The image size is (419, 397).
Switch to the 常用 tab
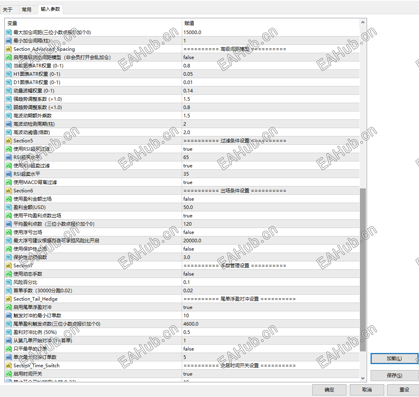tap(27, 9)
